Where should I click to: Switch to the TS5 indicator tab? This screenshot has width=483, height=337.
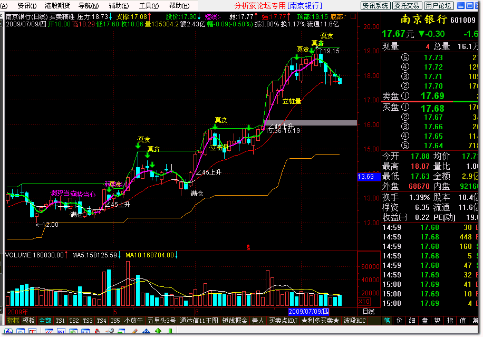pyautogui.click(x=115, y=321)
